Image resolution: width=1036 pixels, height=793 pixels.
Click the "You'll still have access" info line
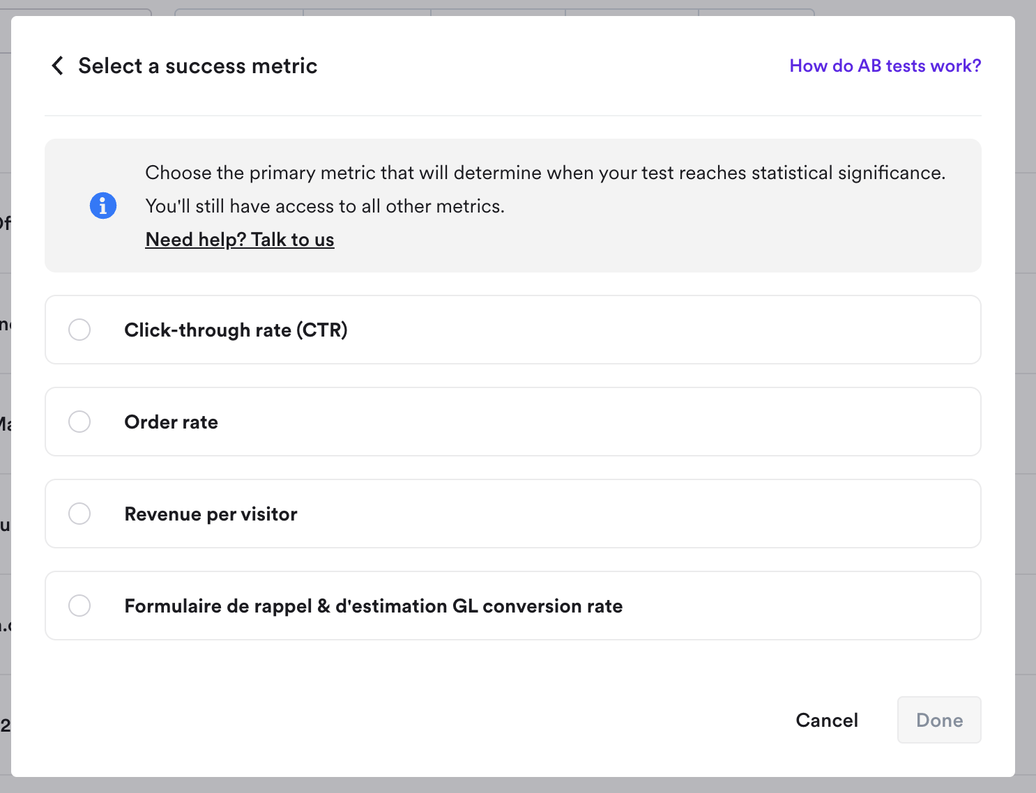pyautogui.click(x=324, y=206)
